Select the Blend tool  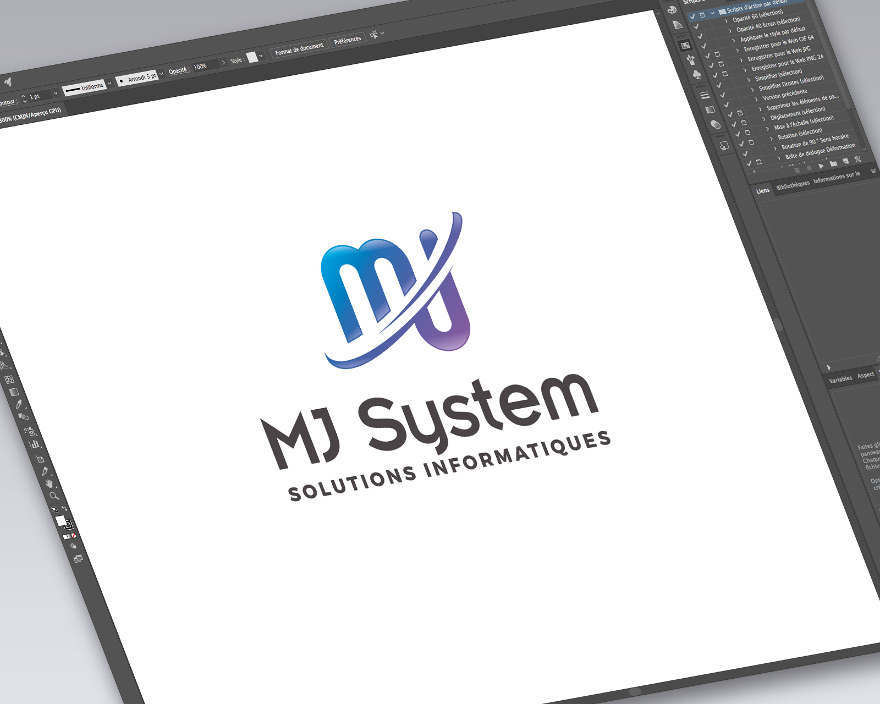coord(24,416)
